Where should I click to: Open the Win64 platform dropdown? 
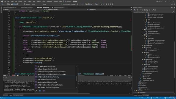tap(37, 4)
